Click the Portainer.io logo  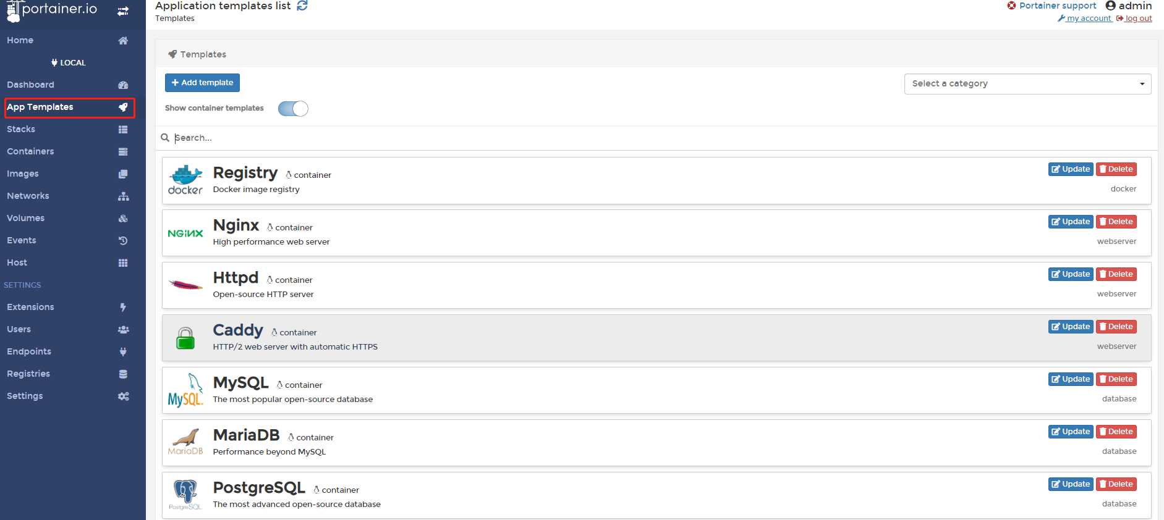click(x=52, y=10)
